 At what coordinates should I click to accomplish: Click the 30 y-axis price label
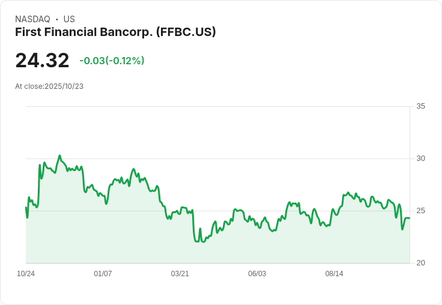420,159
